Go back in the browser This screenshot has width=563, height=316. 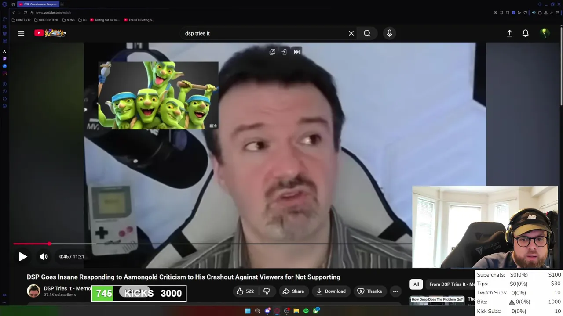[x=13, y=13]
